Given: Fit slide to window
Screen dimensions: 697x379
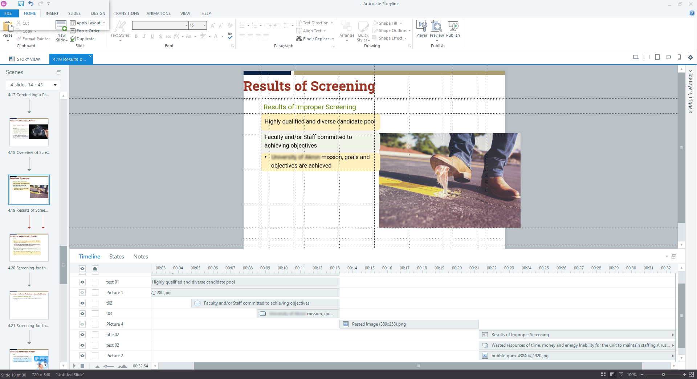Looking at the screenshot, I should [x=691, y=374].
